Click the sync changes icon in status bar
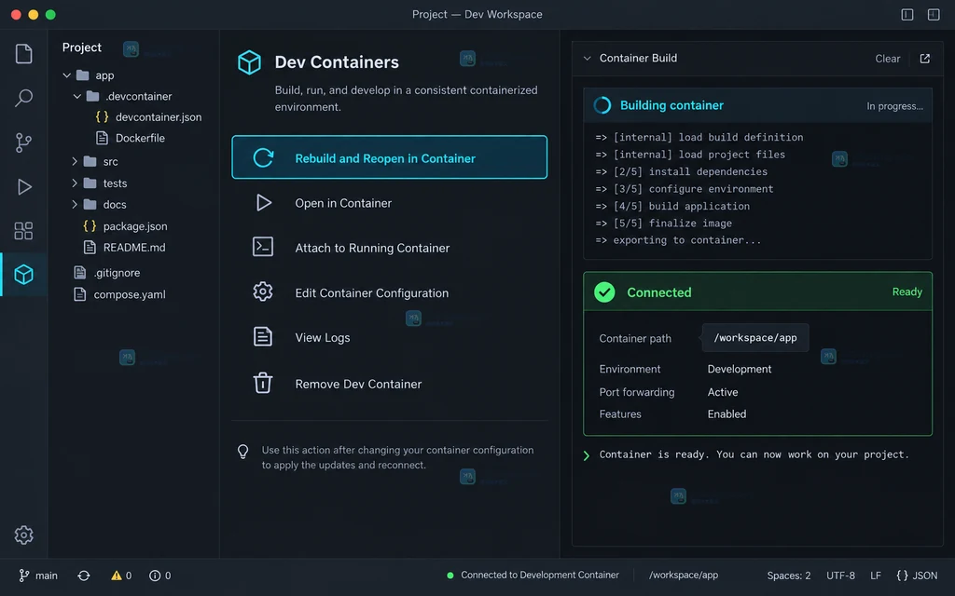Viewport: 955px width, 596px height. coord(84,576)
